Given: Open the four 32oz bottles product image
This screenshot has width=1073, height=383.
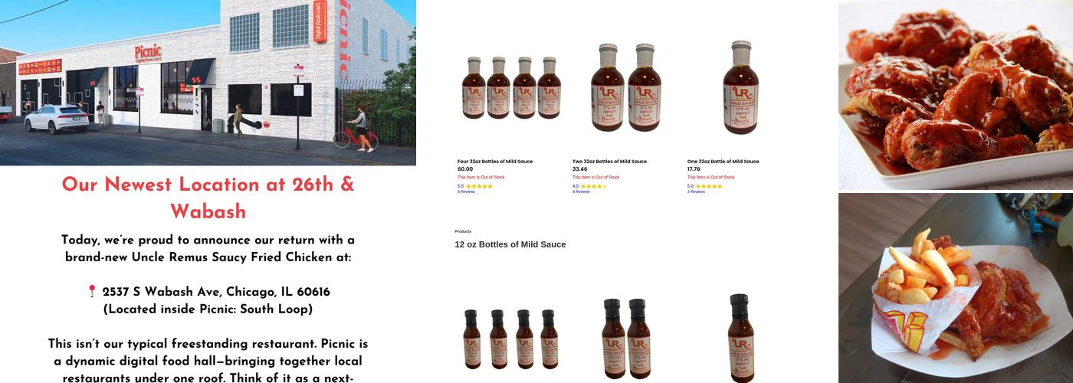Looking at the screenshot, I should [x=511, y=87].
